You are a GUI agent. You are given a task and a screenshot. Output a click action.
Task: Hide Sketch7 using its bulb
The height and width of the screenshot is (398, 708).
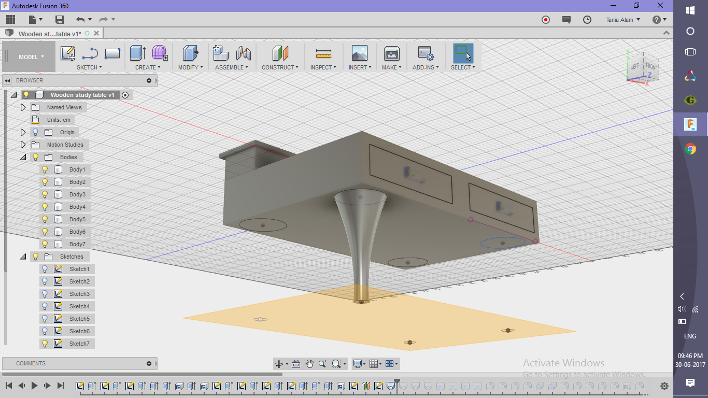tap(45, 344)
